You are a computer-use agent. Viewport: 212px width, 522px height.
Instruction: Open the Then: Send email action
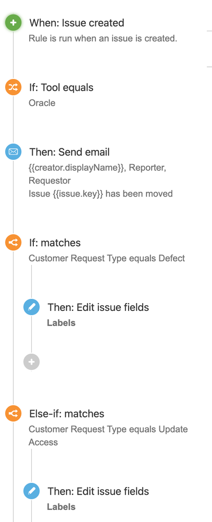click(69, 152)
